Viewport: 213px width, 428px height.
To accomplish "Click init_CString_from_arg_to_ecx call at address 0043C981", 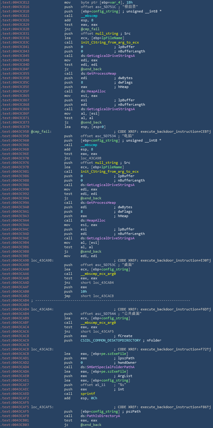I will pos(110,171).
